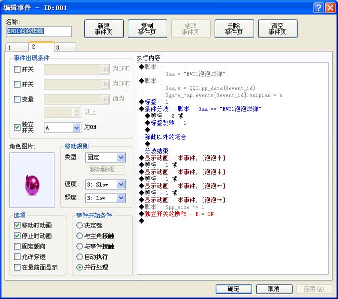Viewport: 338px width, 299px height.
Task: Select the 标签跳转 : 1 command
Action: click(166, 123)
